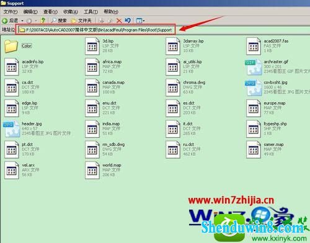Open the 查看(V) menu
This screenshot has height=243, width=310.
click(x=50, y=12)
